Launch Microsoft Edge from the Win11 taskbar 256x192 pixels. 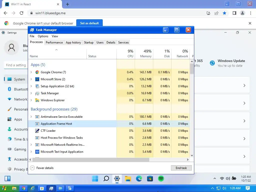[x=139, y=178]
